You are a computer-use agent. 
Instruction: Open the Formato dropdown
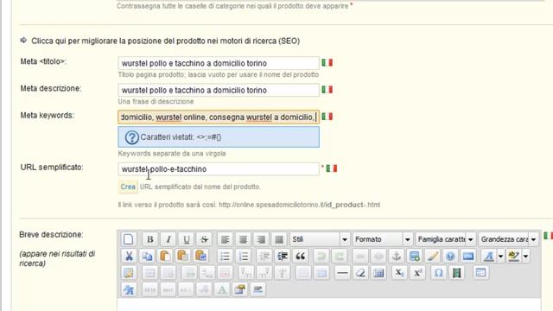(383, 239)
